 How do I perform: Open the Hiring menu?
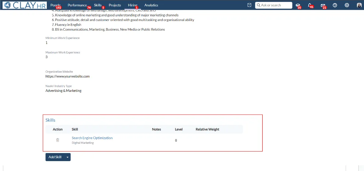point(133,5)
